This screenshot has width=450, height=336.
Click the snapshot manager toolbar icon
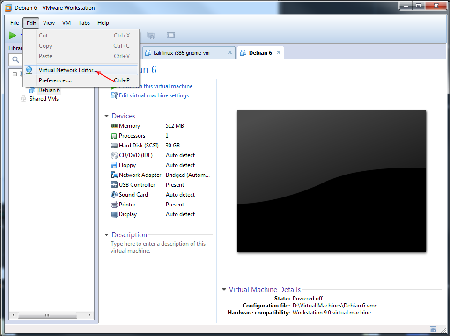tap(151, 36)
